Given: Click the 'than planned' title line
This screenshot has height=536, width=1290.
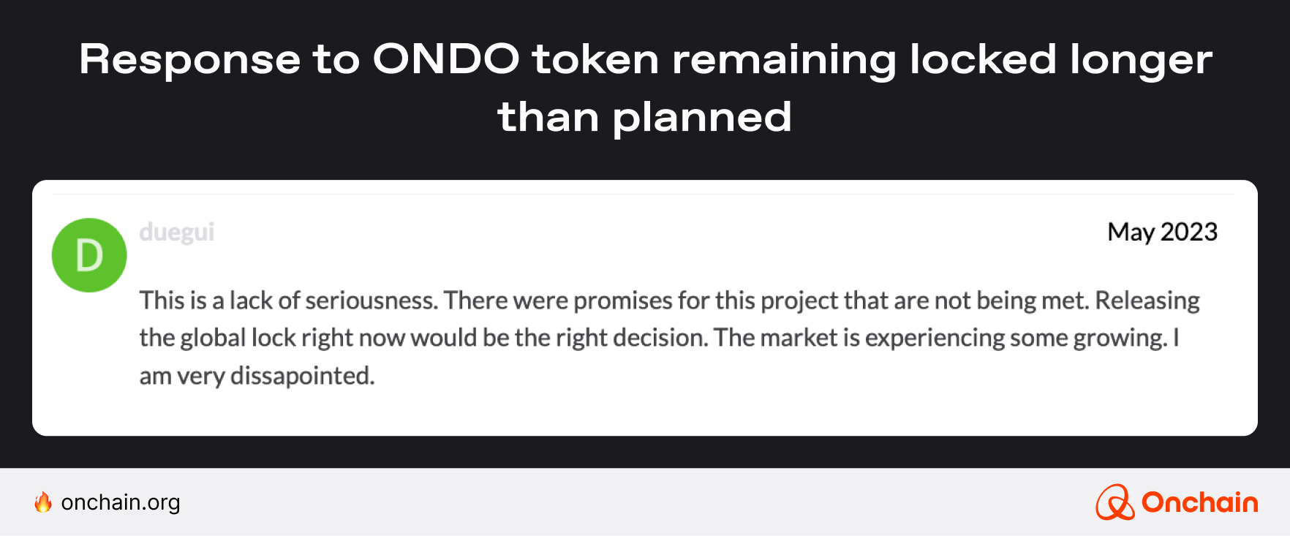Looking at the screenshot, I should [x=645, y=117].
